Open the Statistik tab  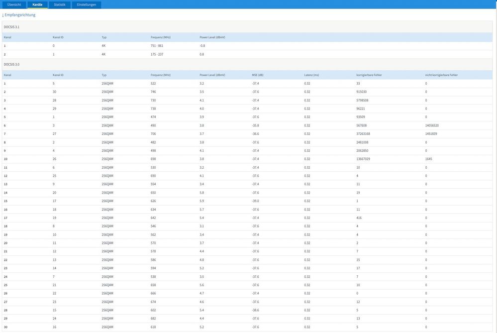60,5
